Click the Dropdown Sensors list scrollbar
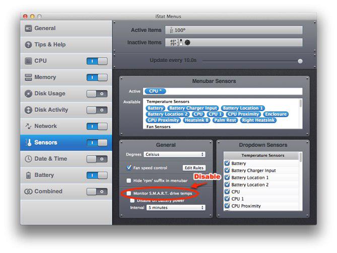The width and height of the screenshot is (337, 253). (300, 157)
